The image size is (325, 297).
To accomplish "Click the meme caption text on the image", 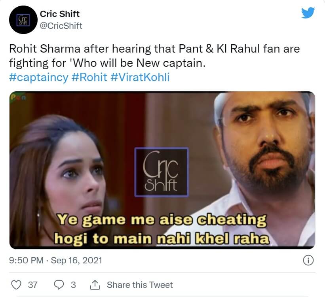I will click(162, 229).
